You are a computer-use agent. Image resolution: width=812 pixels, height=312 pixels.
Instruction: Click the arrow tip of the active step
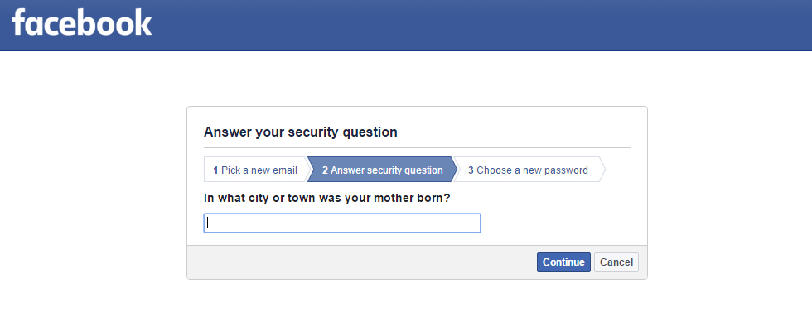[455, 170]
